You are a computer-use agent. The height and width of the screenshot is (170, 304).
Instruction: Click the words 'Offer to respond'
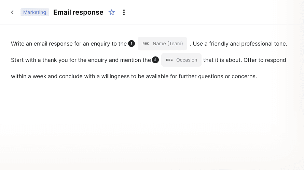tap(265, 60)
